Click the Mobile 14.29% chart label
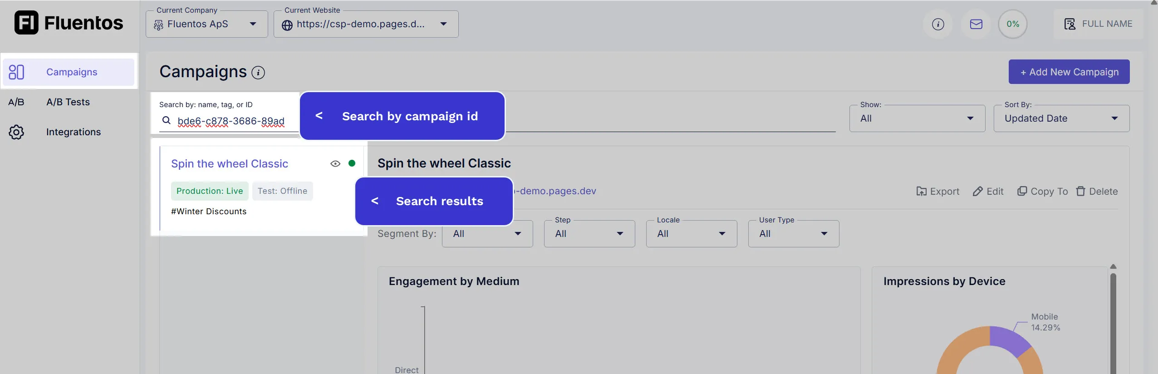 [1045, 322]
